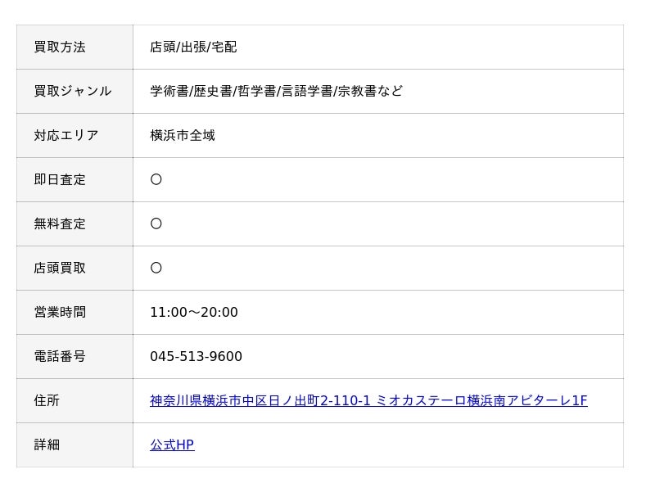Select the 買取方法 header cell
The height and width of the screenshot is (492, 655).
75,47
